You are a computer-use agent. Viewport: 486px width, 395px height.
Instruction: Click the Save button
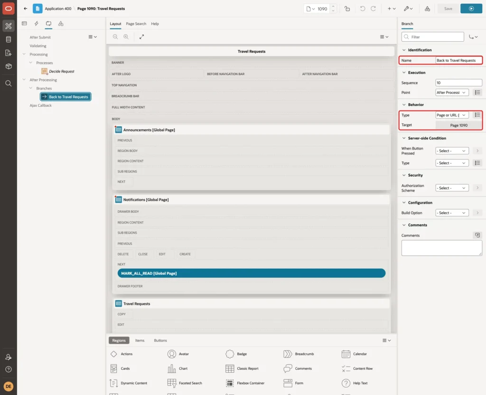coord(448,9)
